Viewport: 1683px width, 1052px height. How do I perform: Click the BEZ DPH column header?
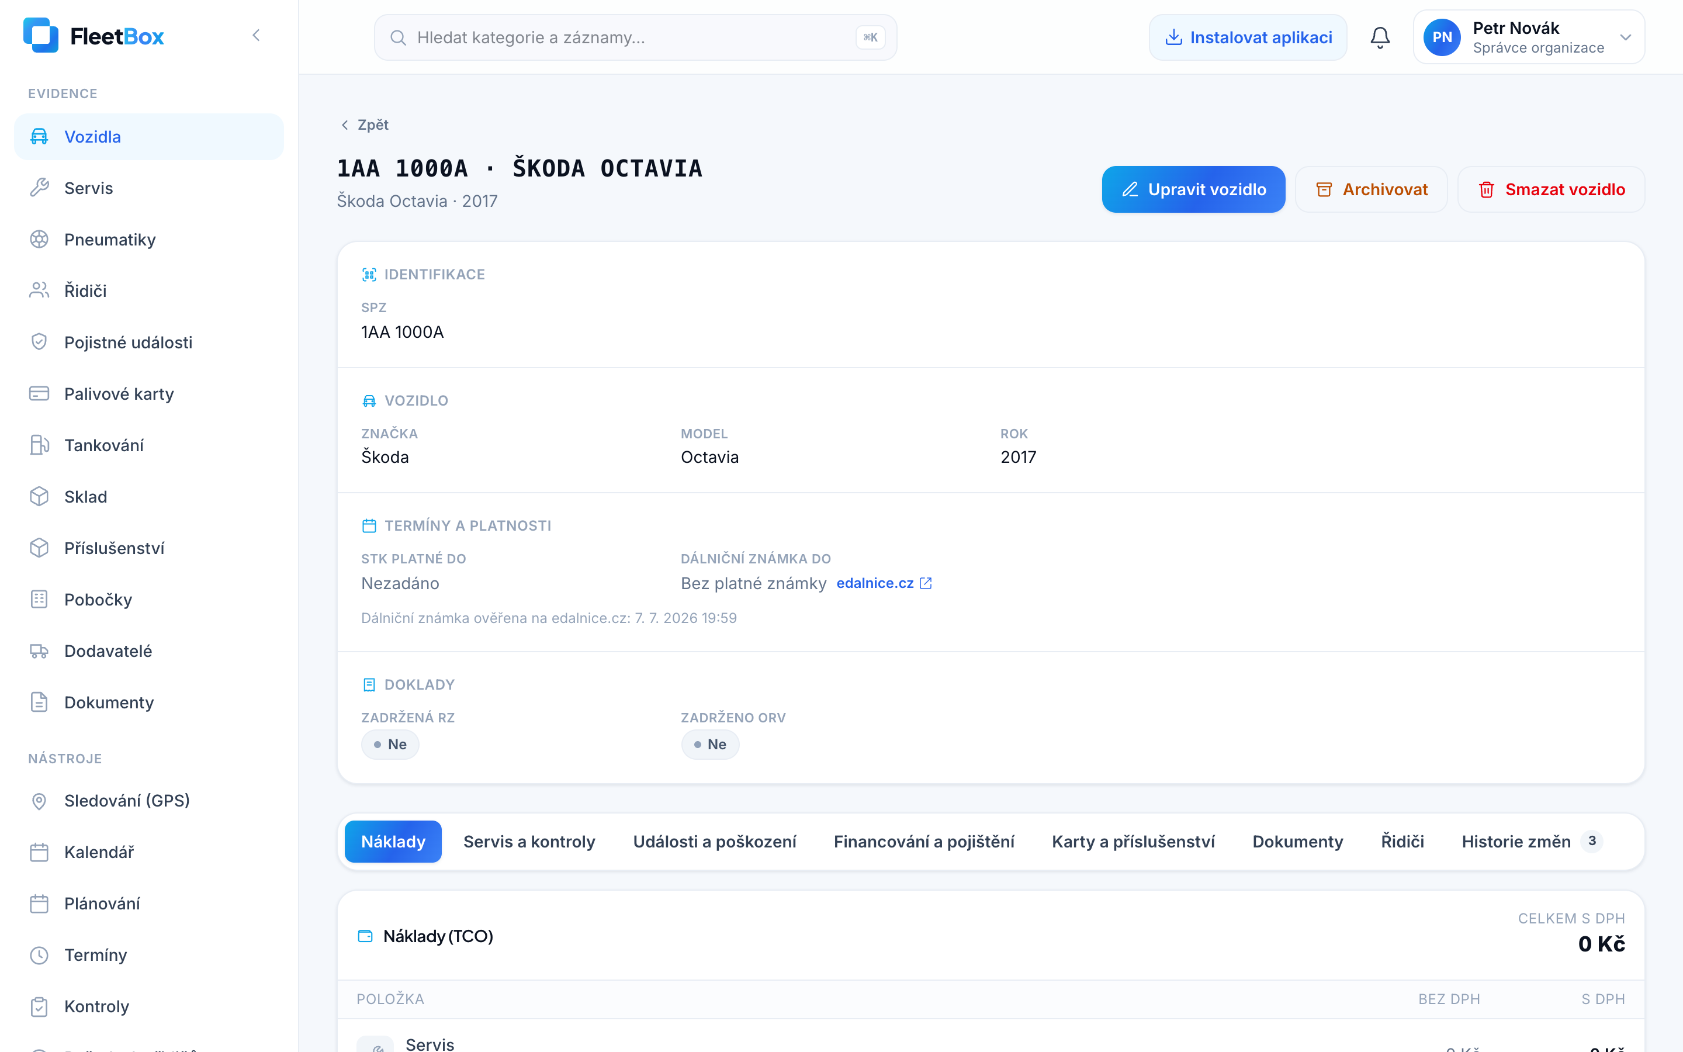[x=1449, y=999]
